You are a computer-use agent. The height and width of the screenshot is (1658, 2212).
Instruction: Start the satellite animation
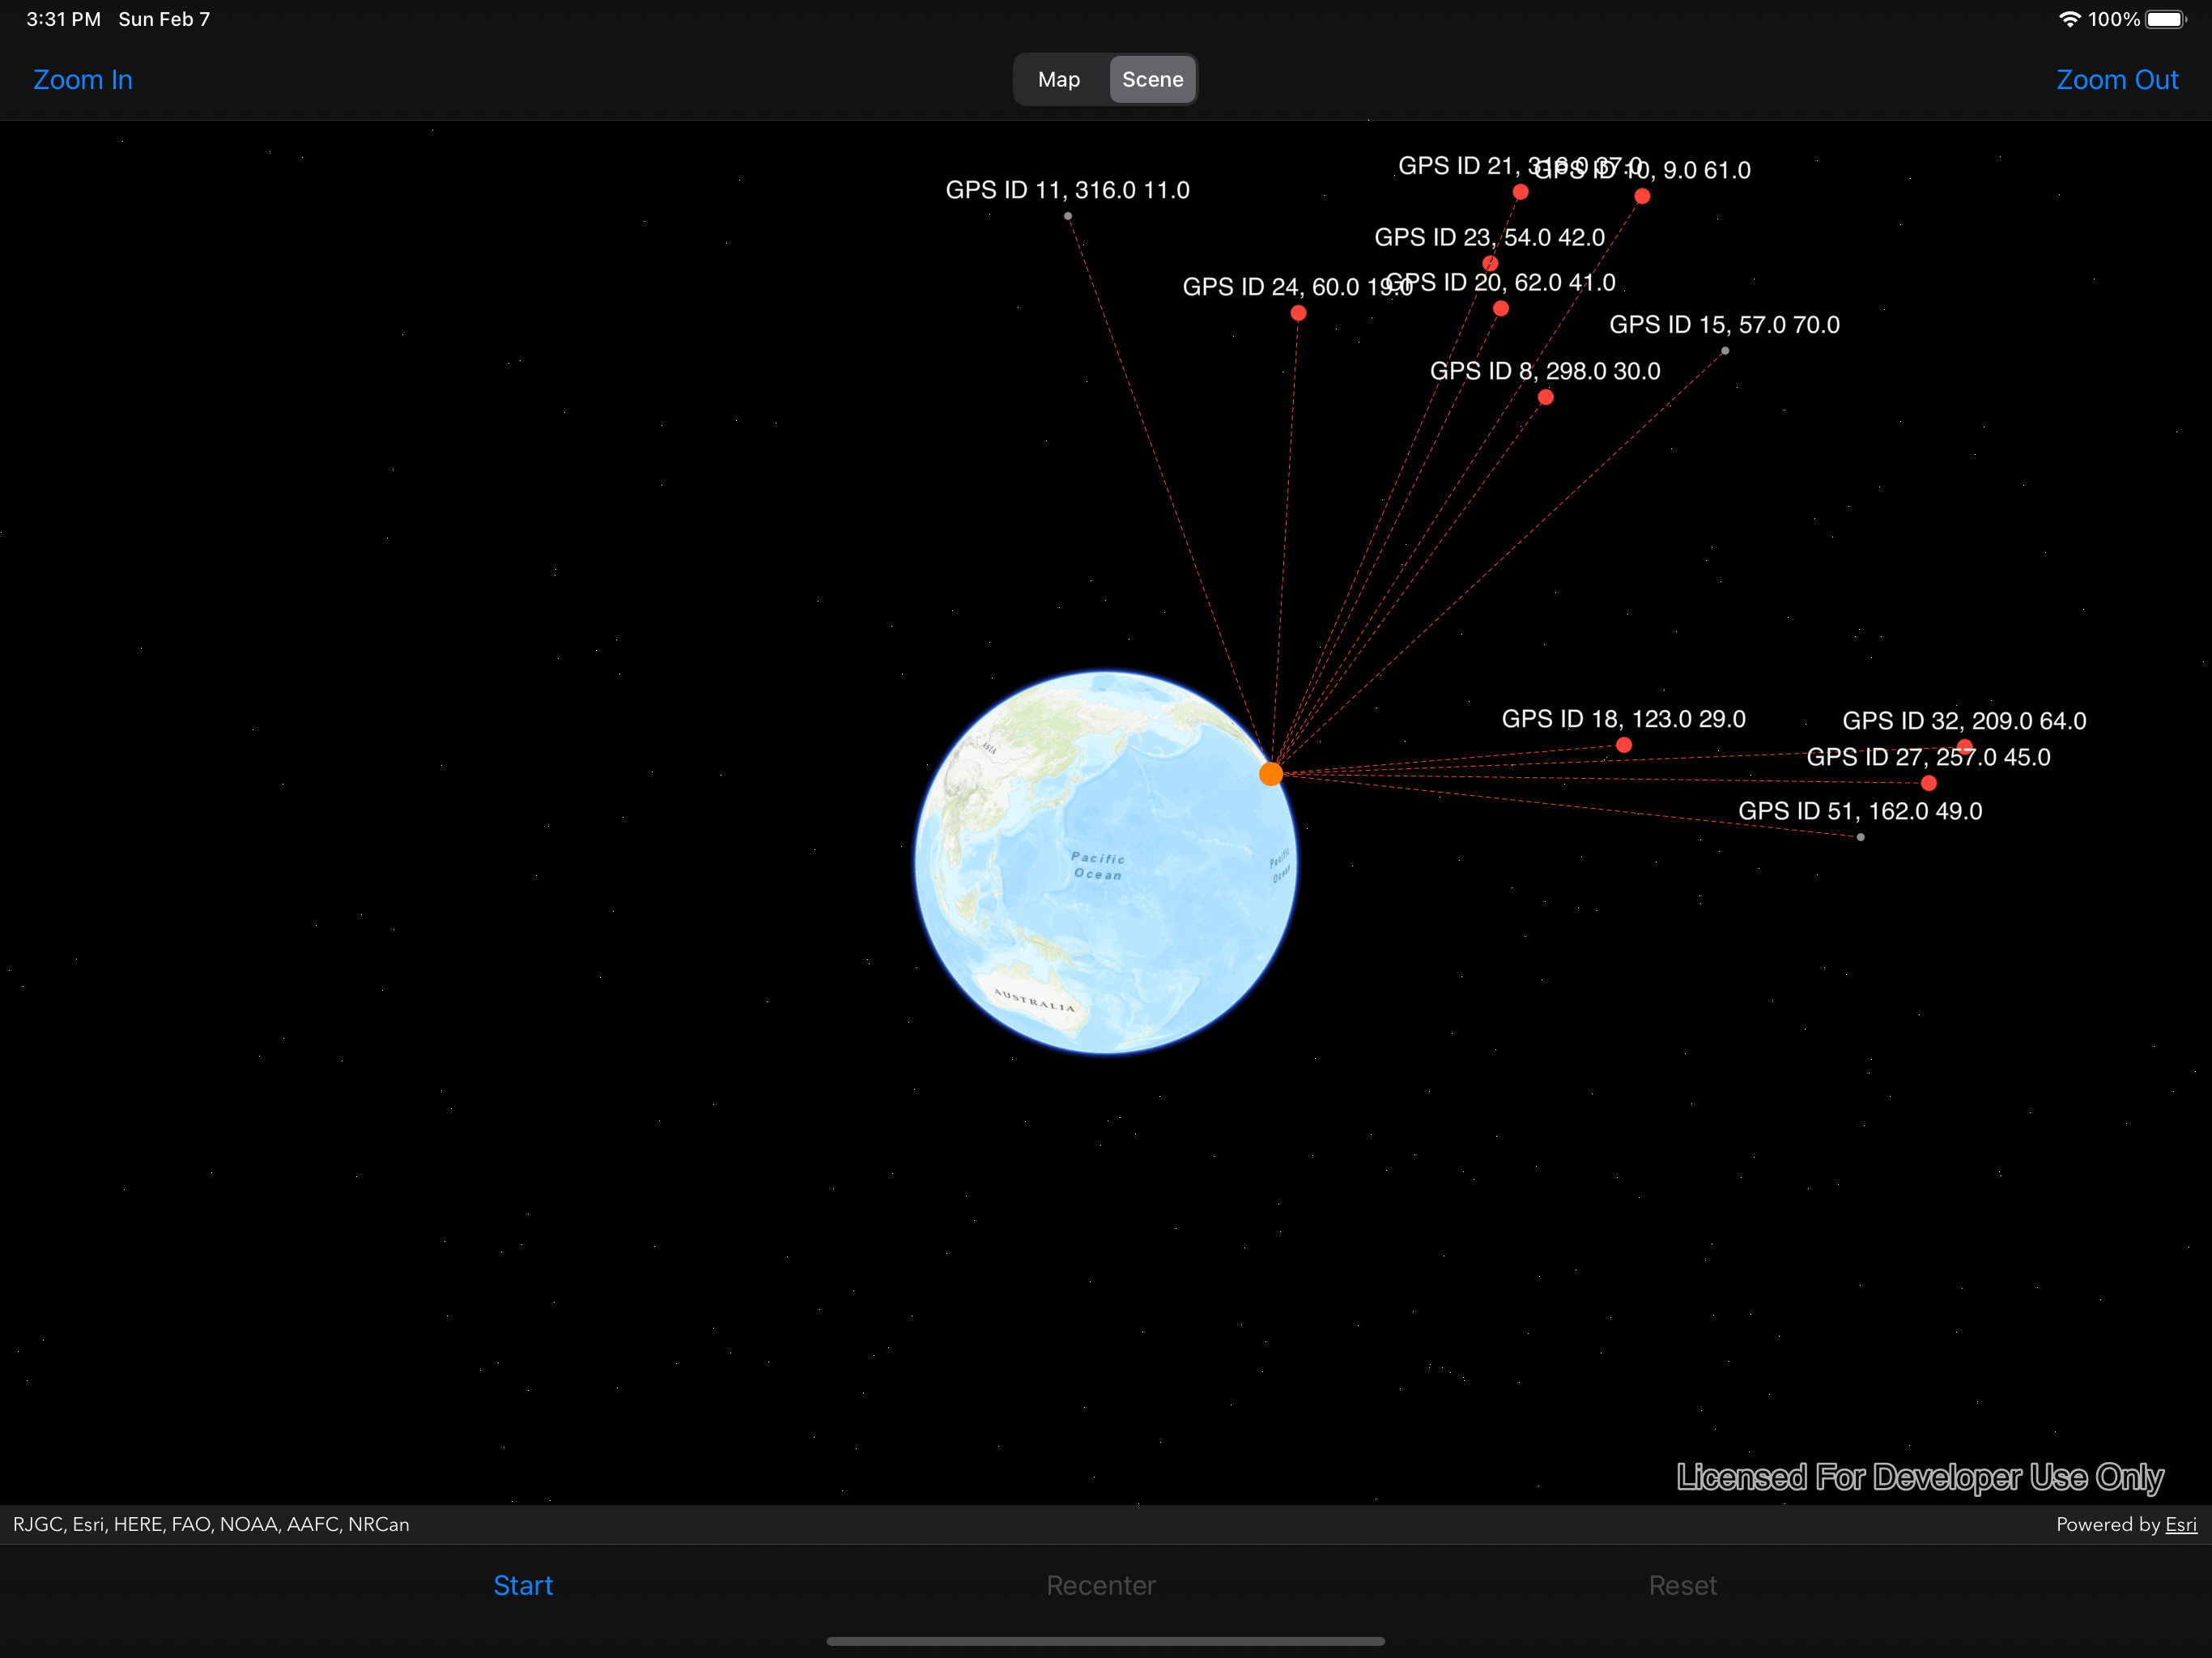coord(523,1585)
